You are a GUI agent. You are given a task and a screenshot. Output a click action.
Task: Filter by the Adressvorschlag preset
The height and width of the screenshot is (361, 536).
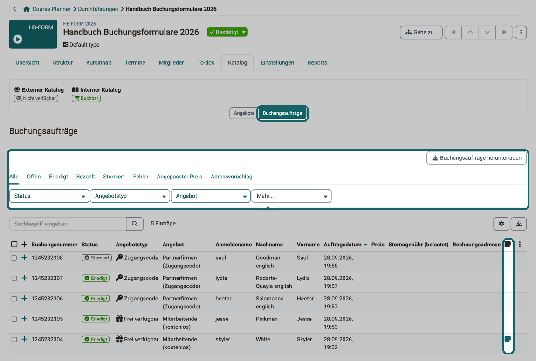click(232, 177)
